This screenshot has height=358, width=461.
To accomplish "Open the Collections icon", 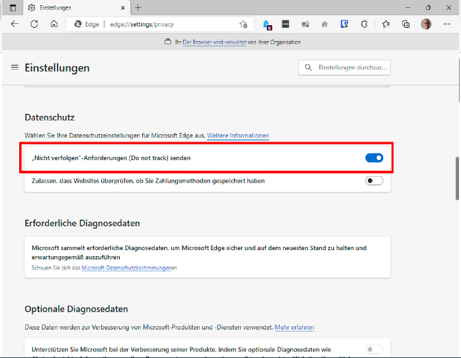I will (405, 24).
